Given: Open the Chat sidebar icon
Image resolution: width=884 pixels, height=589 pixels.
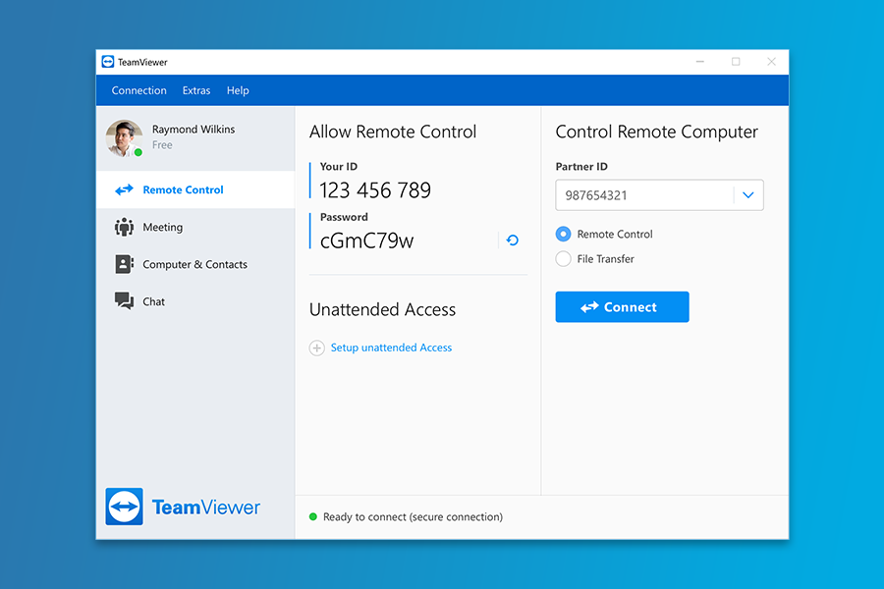Looking at the screenshot, I should (125, 301).
